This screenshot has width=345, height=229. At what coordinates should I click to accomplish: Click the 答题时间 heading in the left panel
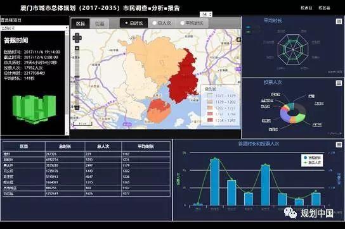tap(16, 40)
